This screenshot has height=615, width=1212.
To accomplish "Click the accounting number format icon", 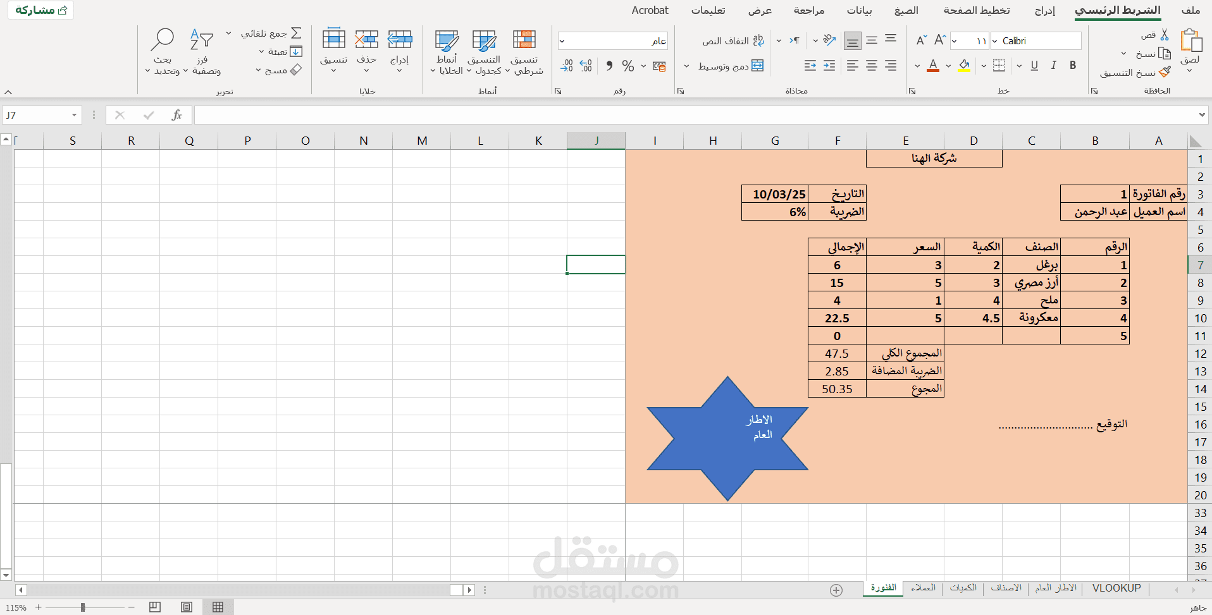I will click(659, 66).
